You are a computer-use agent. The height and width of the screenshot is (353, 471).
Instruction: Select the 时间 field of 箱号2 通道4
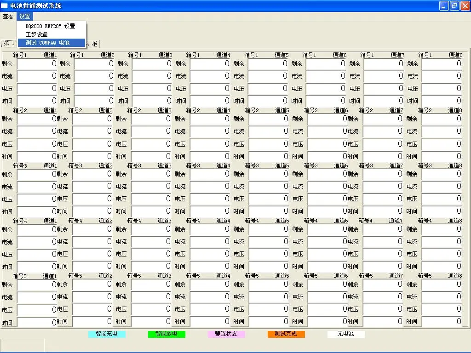(x=210, y=156)
